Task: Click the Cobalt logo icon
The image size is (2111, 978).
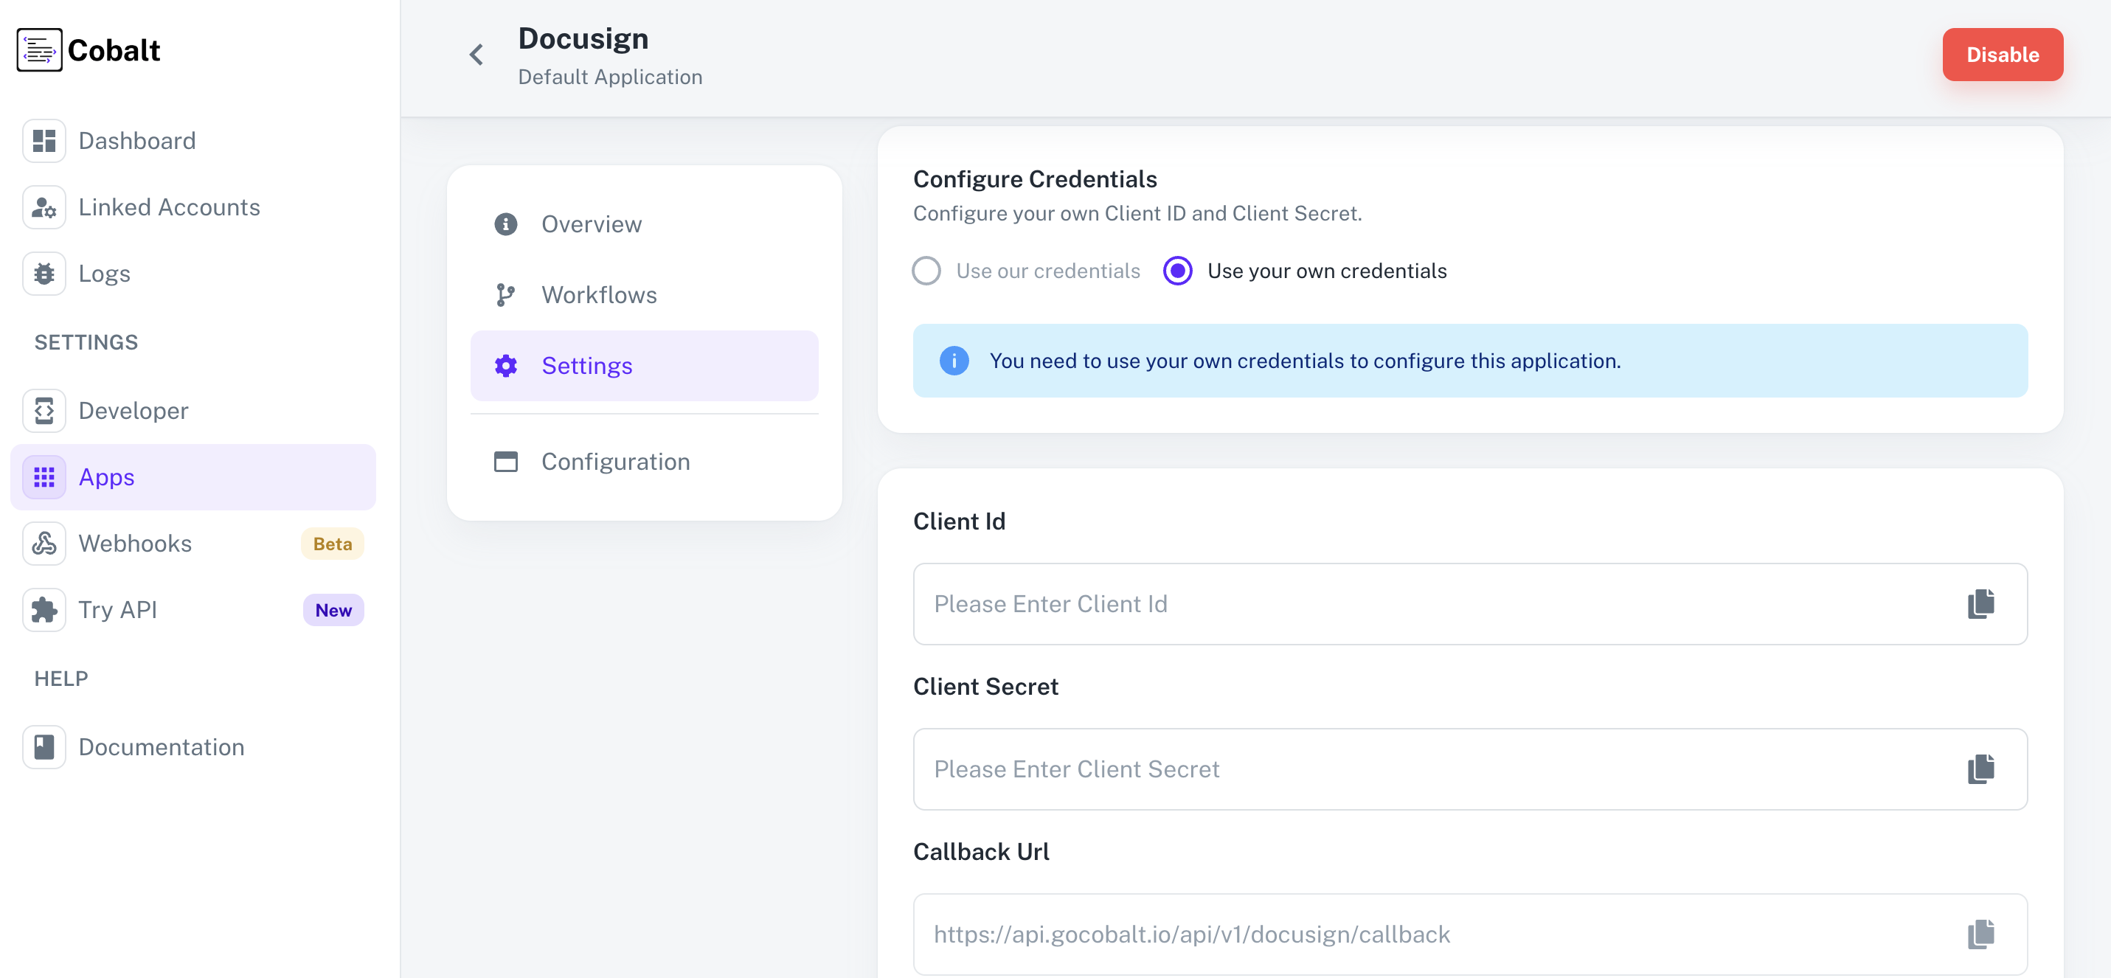Action: click(x=39, y=50)
